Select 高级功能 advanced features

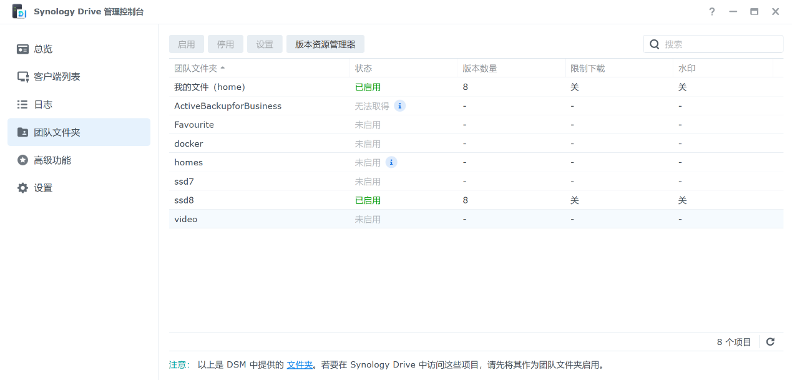(52, 160)
